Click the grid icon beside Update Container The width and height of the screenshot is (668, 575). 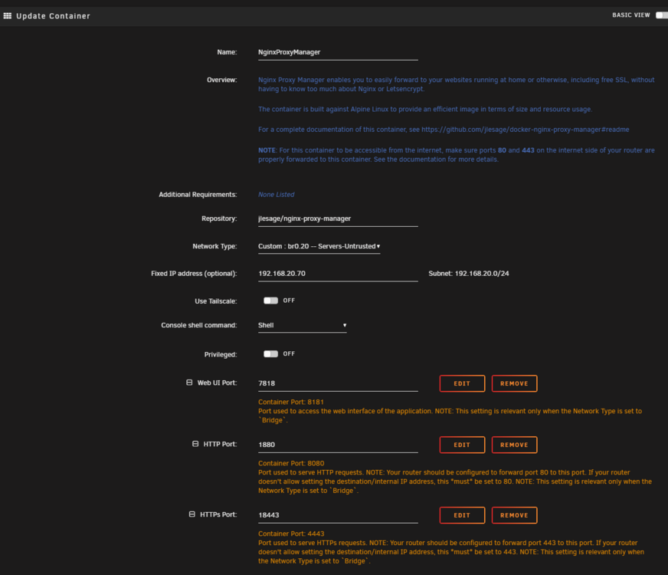pos(7,16)
